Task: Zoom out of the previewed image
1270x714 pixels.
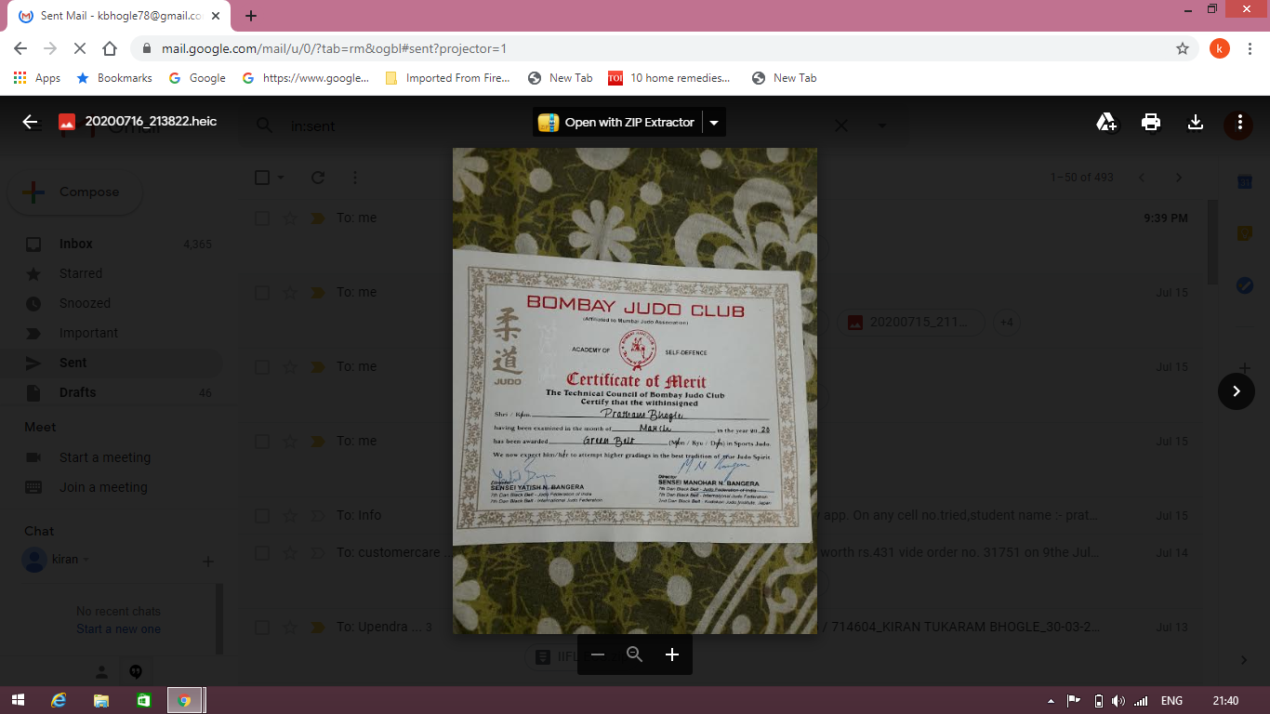Action: pyautogui.click(x=598, y=654)
